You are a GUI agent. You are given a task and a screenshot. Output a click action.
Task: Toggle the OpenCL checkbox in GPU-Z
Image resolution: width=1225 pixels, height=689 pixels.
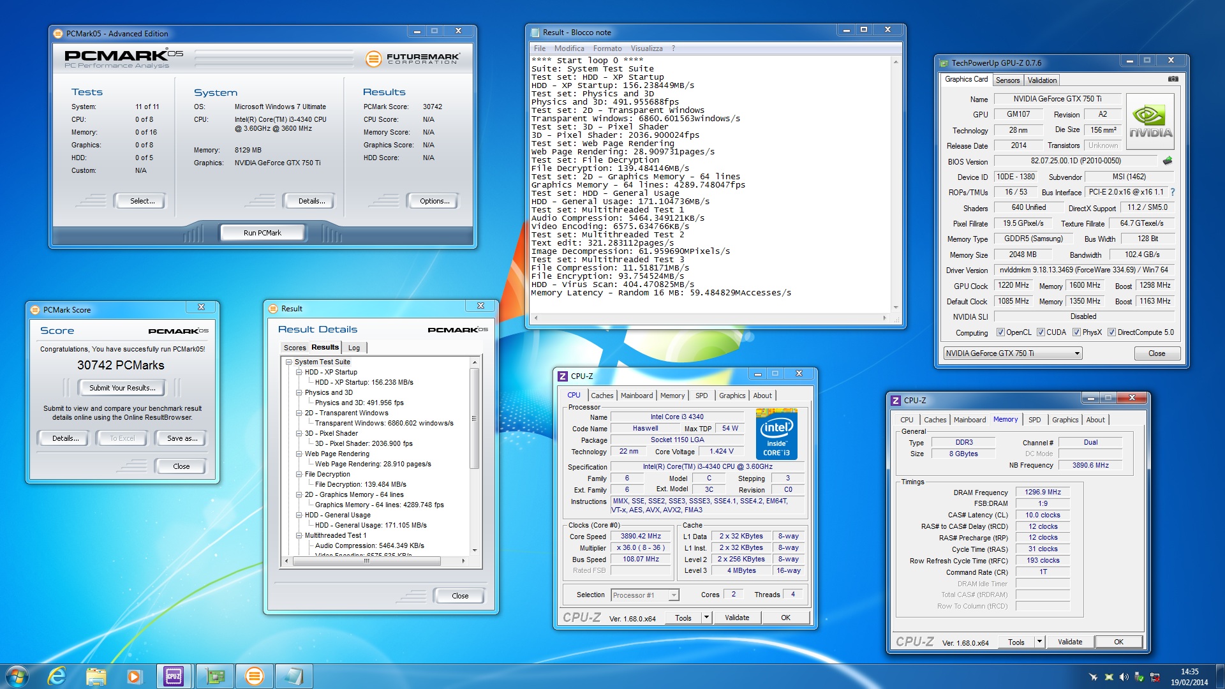pos(1000,332)
